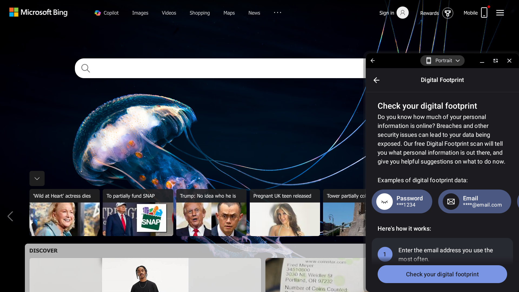Close the mobile preview panel
The height and width of the screenshot is (292, 519).
tap(509, 61)
